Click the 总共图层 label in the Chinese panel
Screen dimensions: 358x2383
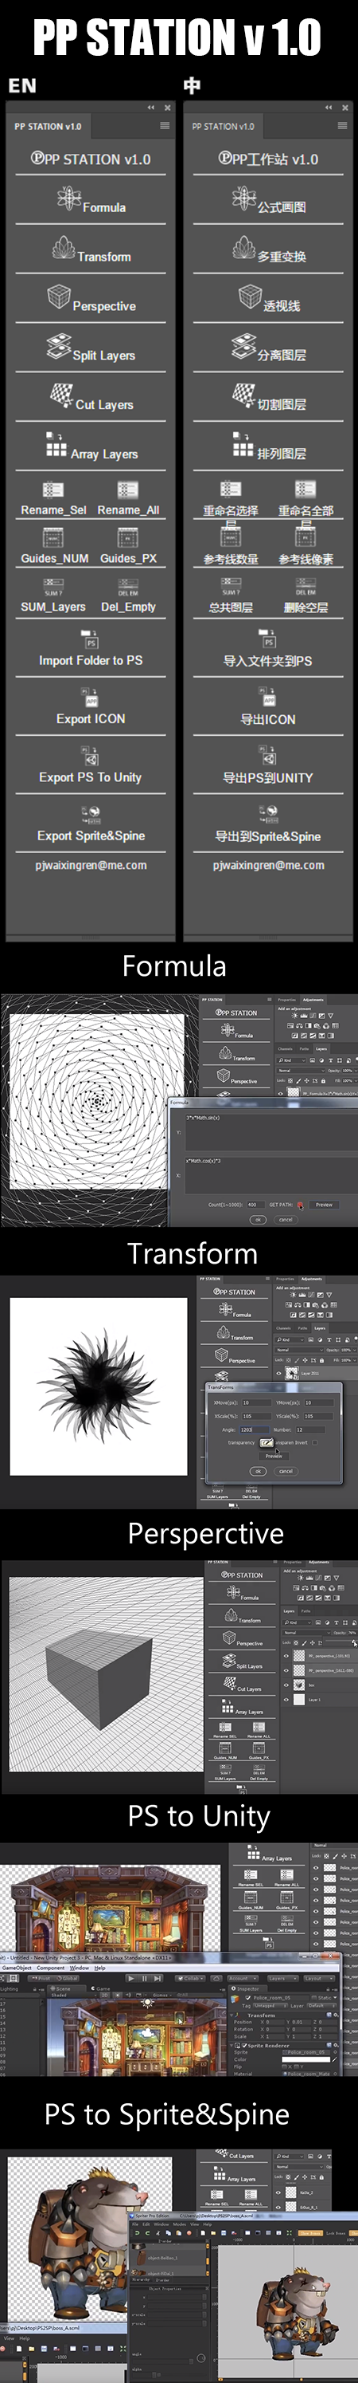231,608
